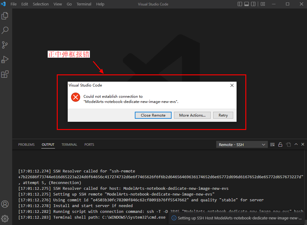Open the File menu

(13, 4)
